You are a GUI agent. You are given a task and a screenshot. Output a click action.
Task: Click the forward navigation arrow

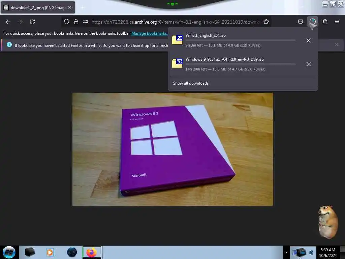[x=20, y=22]
